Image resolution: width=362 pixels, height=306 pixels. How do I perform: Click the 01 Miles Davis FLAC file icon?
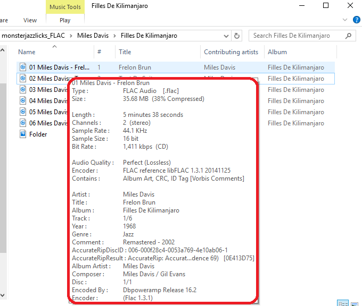pos(23,67)
